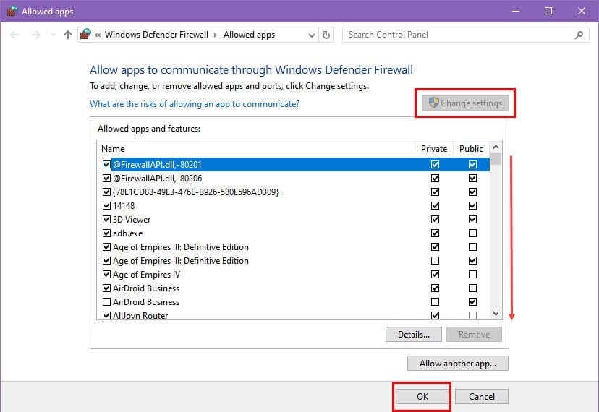The height and width of the screenshot is (412, 599).
Task: Enable Public for adb.exe
Action: click(x=472, y=233)
